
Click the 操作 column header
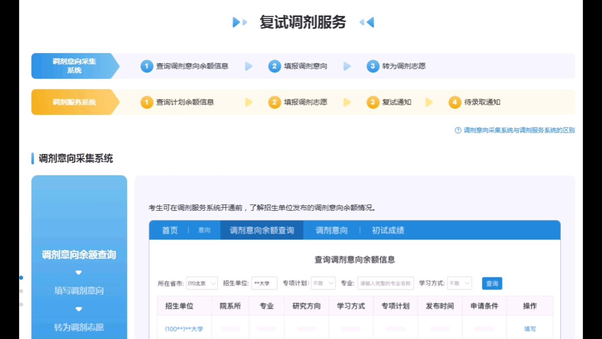pos(530,306)
